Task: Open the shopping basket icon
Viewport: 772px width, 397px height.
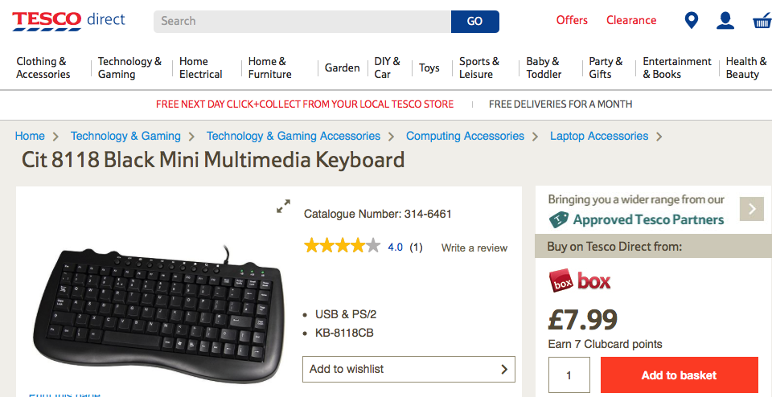Action: click(762, 21)
